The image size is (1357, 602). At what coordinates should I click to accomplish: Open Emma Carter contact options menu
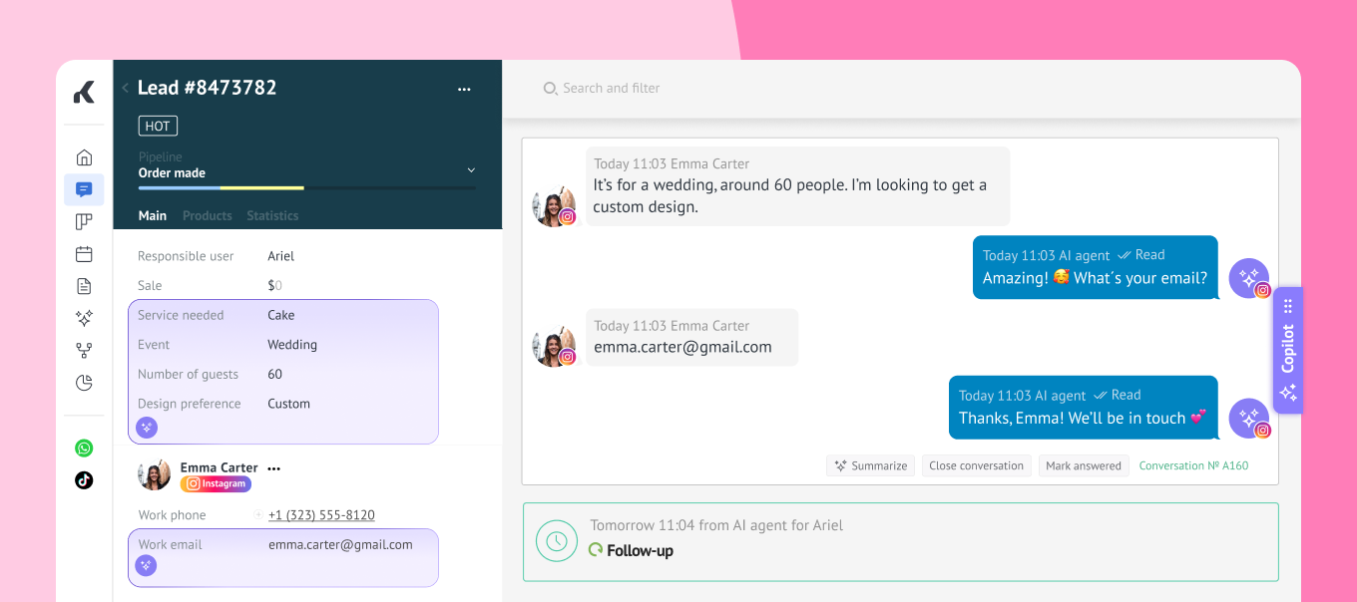click(274, 468)
